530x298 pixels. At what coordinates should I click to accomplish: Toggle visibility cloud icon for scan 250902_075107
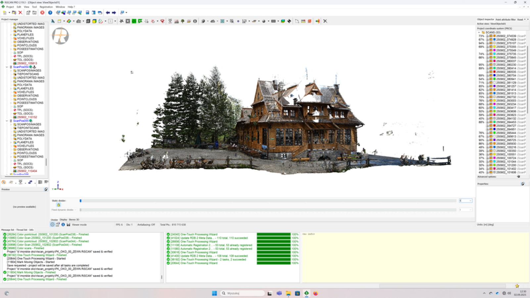(x=491, y=43)
